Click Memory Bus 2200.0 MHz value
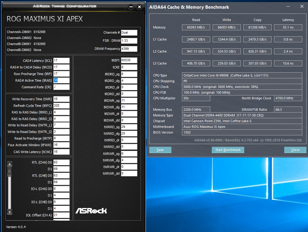Screen dimensions: 308x232 [196, 110]
